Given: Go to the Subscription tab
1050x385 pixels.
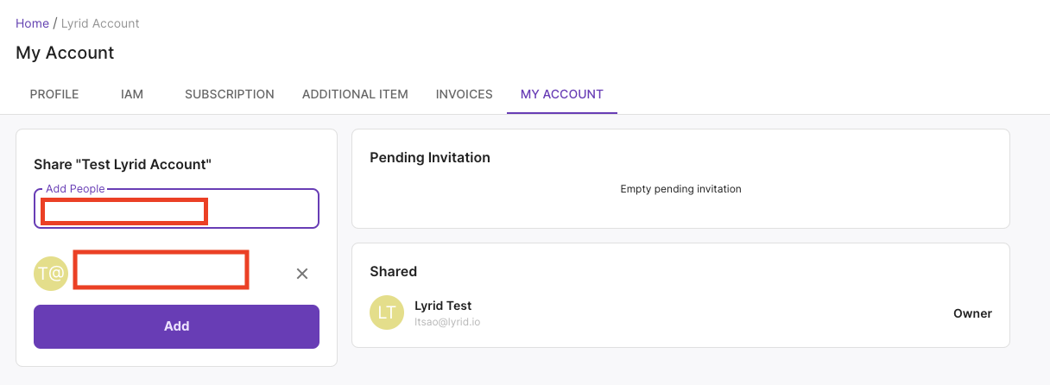Looking at the screenshot, I should click(230, 94).
